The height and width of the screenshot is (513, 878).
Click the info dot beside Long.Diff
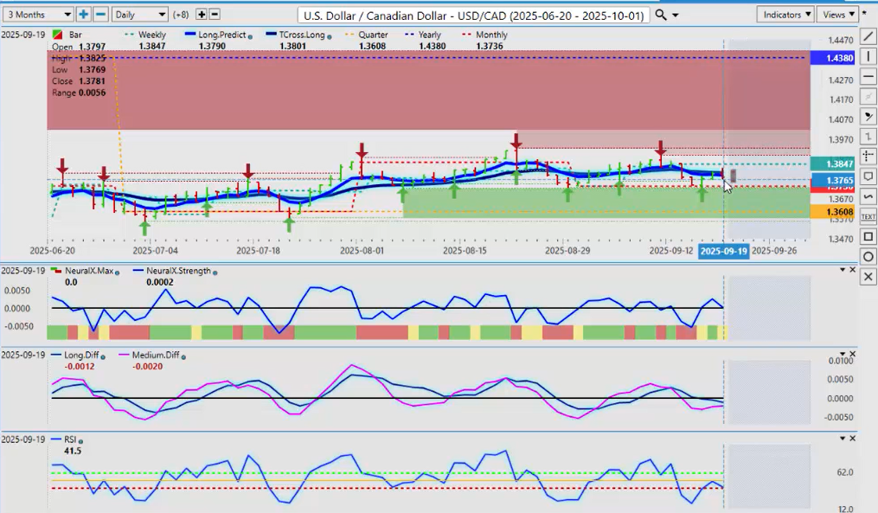[x=103, y=356]
